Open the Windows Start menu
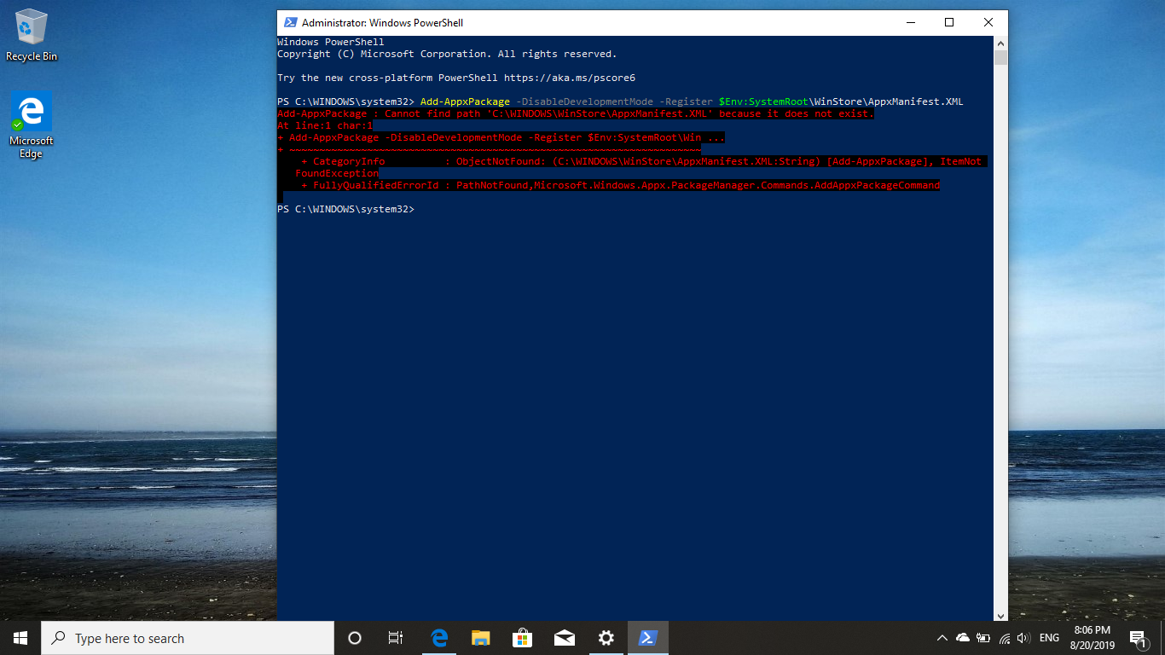Image resolution: width=1165 pixels, height=655 pixels. (20, 638)
